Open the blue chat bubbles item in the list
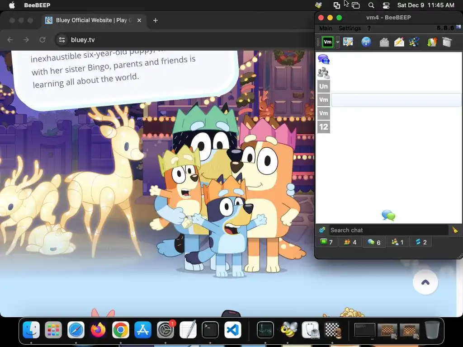This screenshot has height=347, width=463. tap(324, 59)
